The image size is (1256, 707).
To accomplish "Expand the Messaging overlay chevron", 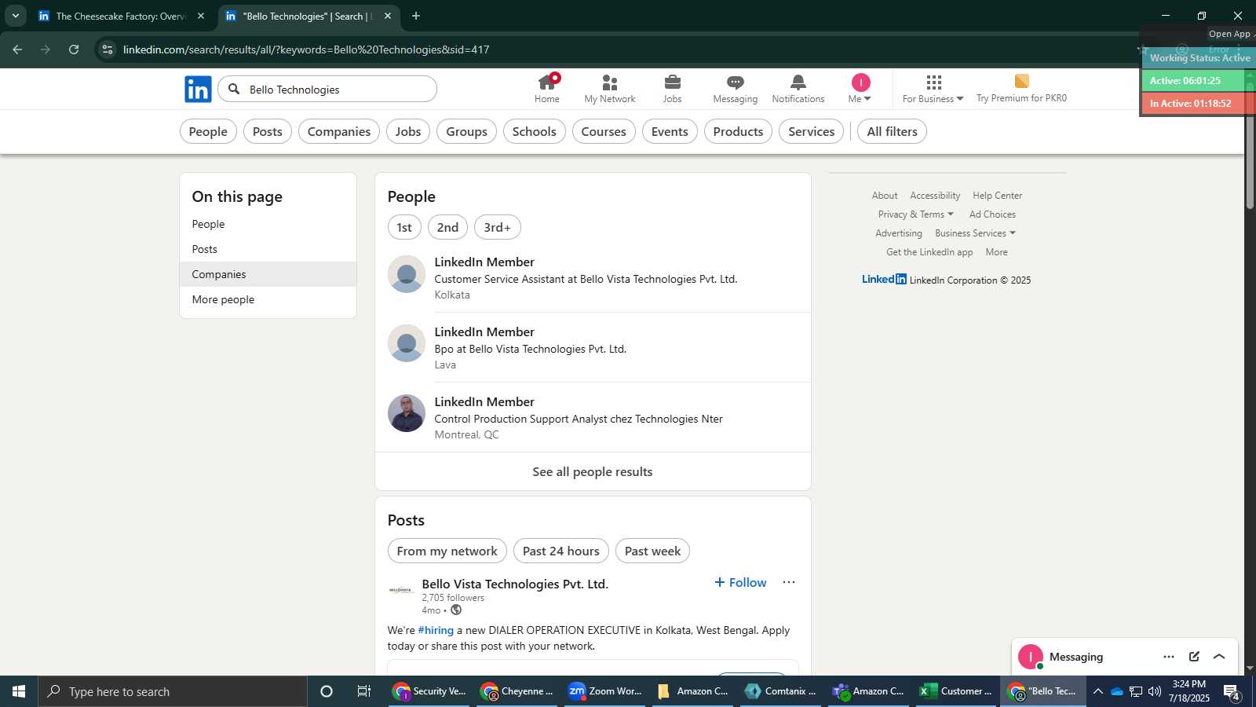I will tap(1219, 657).
